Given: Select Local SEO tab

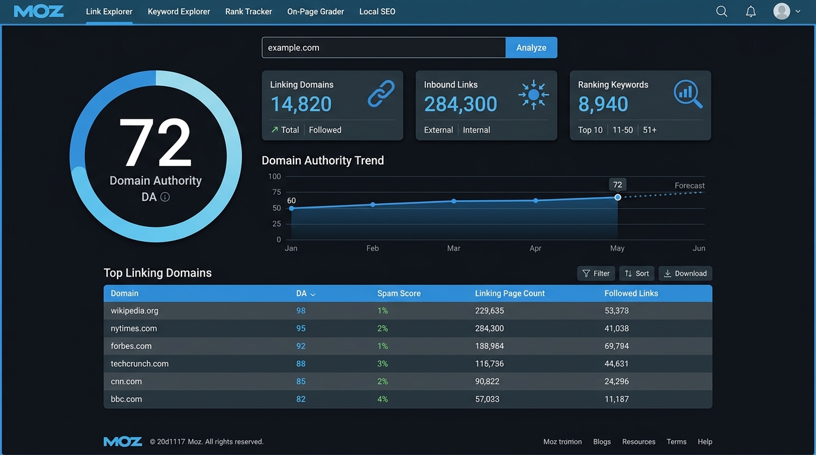Looking at the screenshot, I should click(x=377, y=11).
